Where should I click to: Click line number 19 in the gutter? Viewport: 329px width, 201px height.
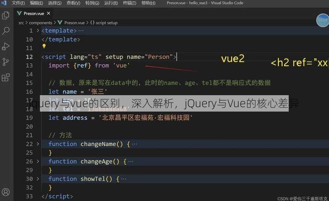coord(29,118)
